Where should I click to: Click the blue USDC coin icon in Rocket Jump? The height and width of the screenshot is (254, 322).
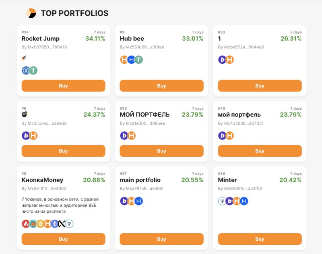pos(26,71)
